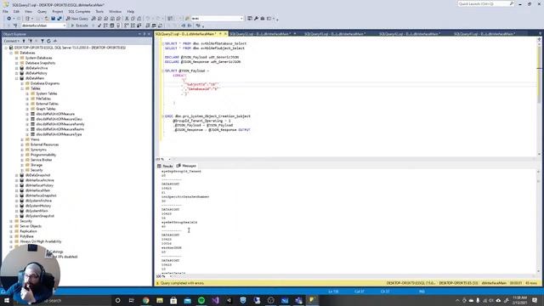544x306 pixels.
Task: Open the Window menu
Action: pos(116,11)
